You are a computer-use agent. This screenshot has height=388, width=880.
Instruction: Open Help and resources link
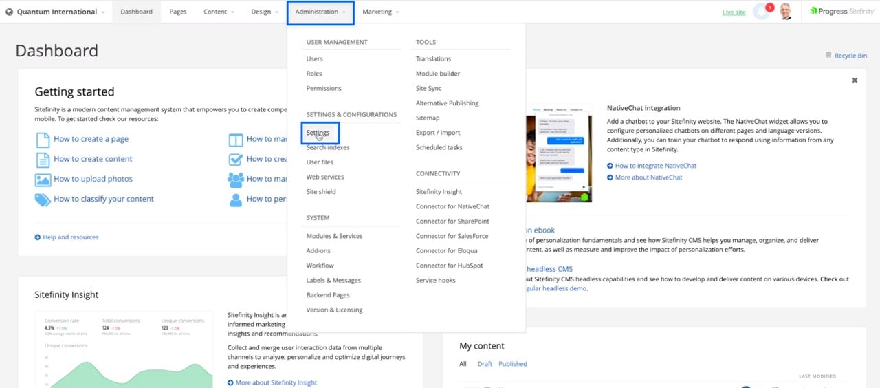pos(67,237)
